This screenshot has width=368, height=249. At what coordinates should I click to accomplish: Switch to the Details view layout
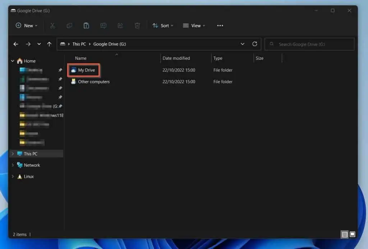pos(345,235)
